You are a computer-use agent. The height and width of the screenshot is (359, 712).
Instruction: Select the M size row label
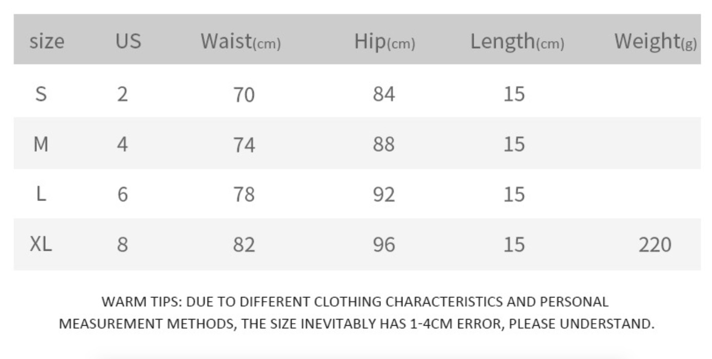[x=40, y=145]
